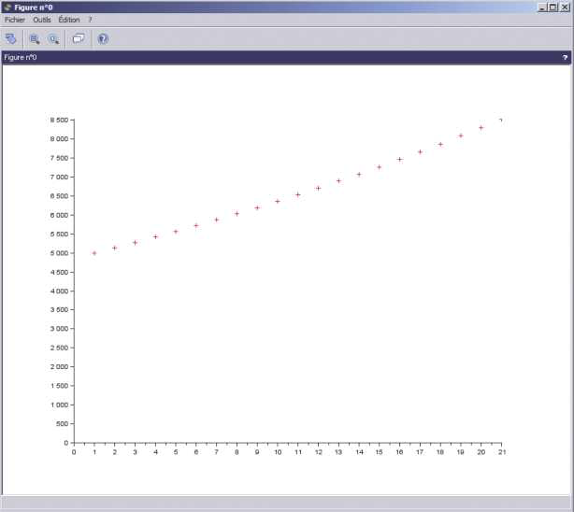Open the ? menu in menu bar
Image resolution: width=574 pixels, height=512 pixels.
point(91,20)
